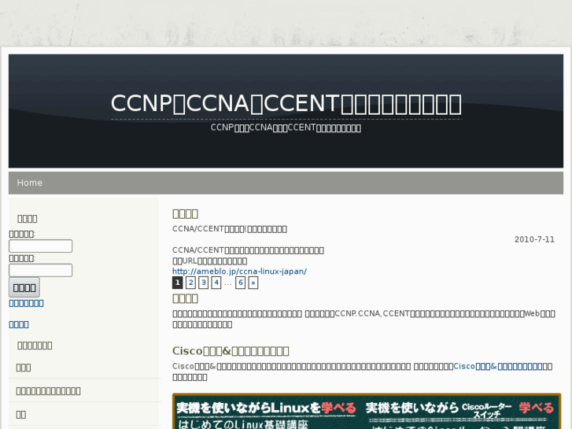Click the login submit button in sidebar
This screenshot has width=572, height=429.
tap(24, 287)
